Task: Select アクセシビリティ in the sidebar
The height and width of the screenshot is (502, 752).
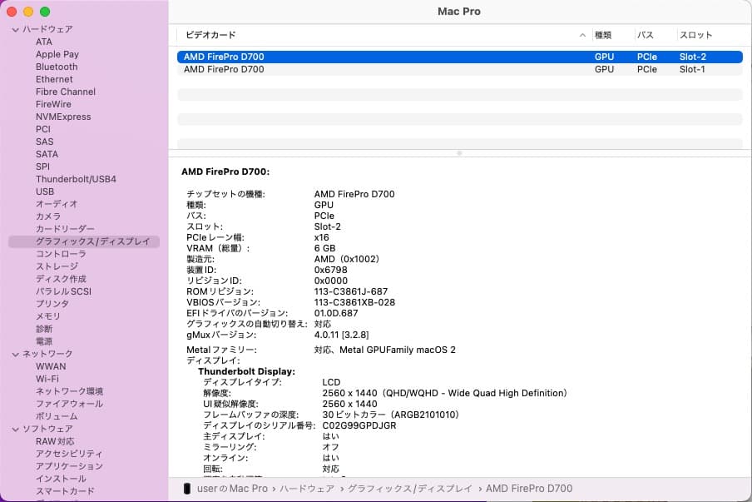Action: [x=69, y=454]
